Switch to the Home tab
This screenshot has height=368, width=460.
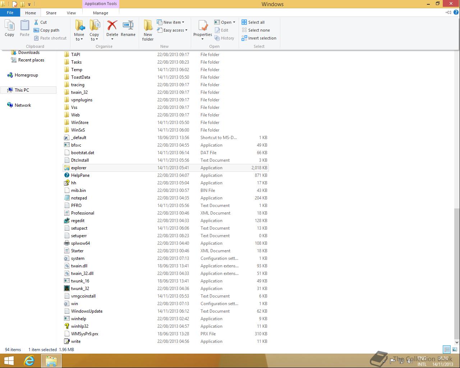(x=31, y=13)
